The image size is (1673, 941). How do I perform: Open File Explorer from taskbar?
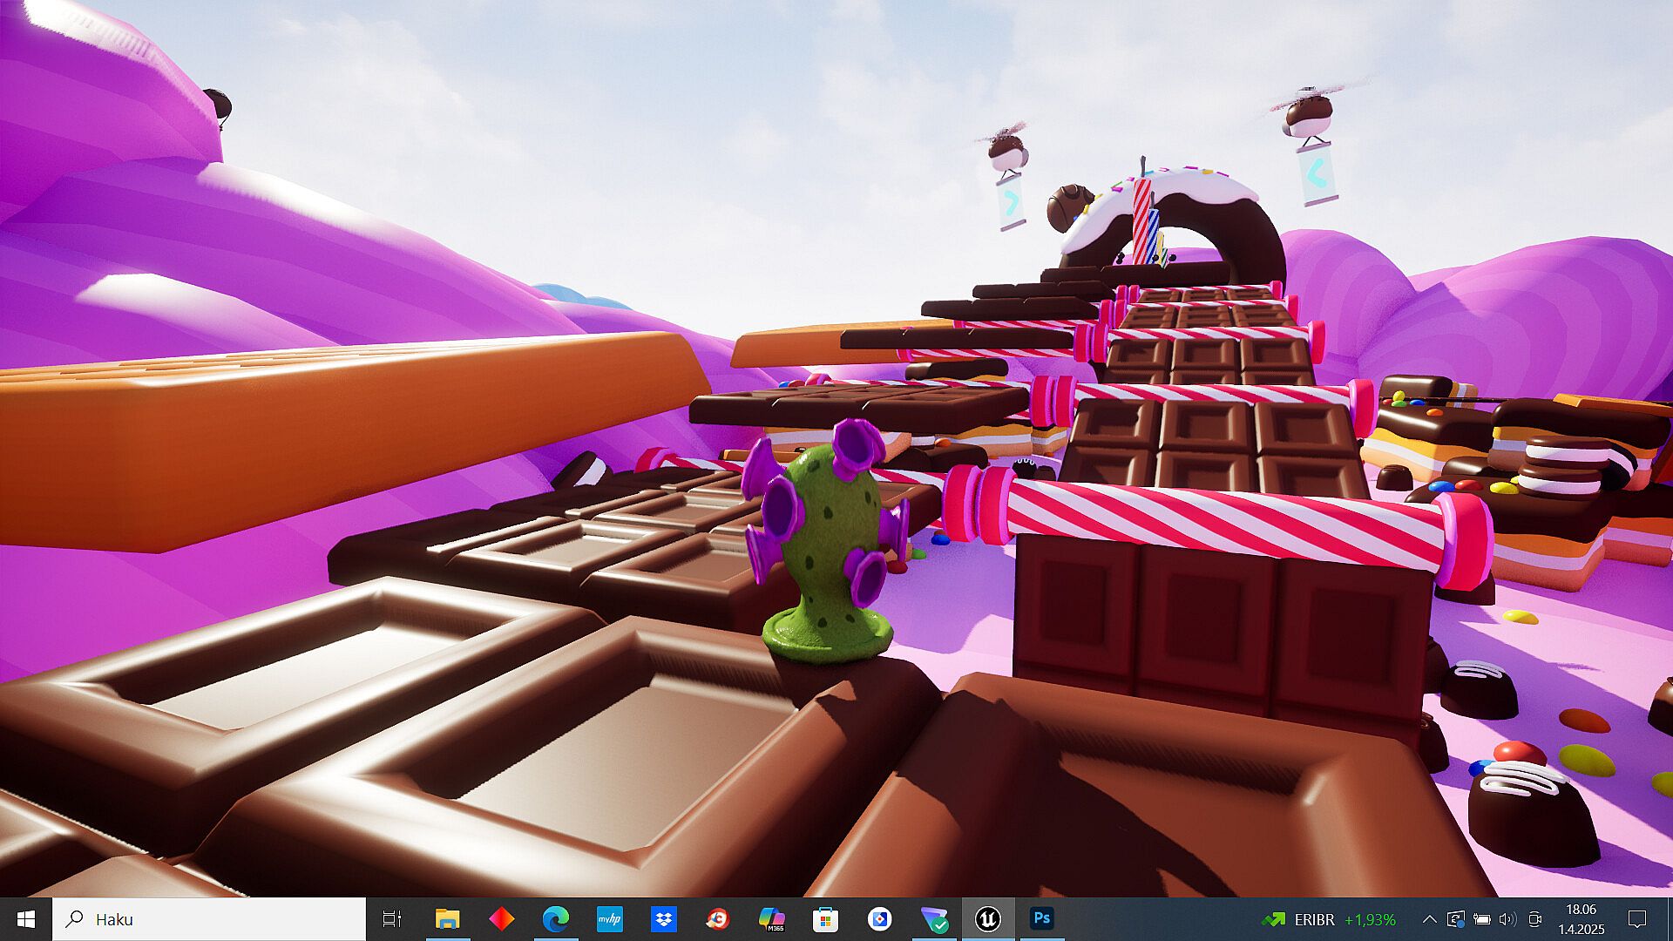[447, 919]
